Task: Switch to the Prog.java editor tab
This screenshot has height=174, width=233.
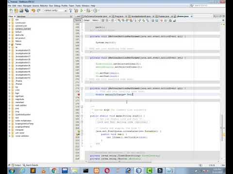Action: pos(119,16)
